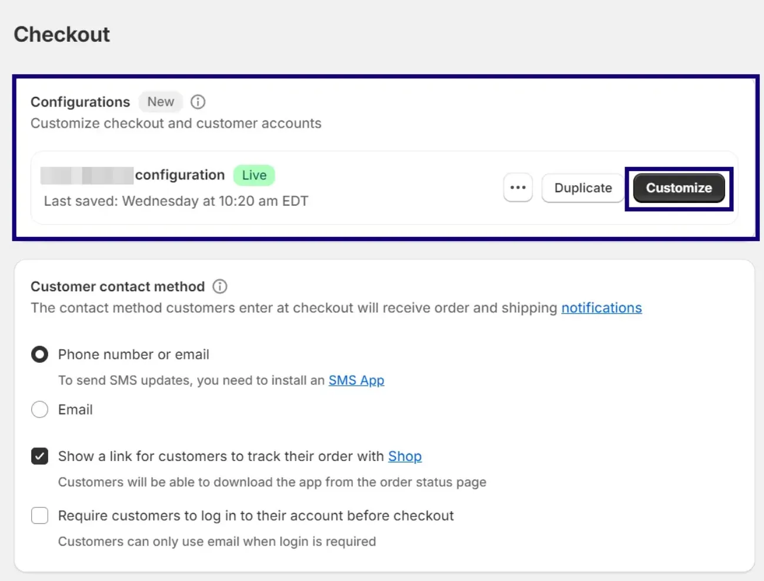Screen dimensions: 764x581
Task: Select the Phone number or email radio button
Action: pos(39,355)
